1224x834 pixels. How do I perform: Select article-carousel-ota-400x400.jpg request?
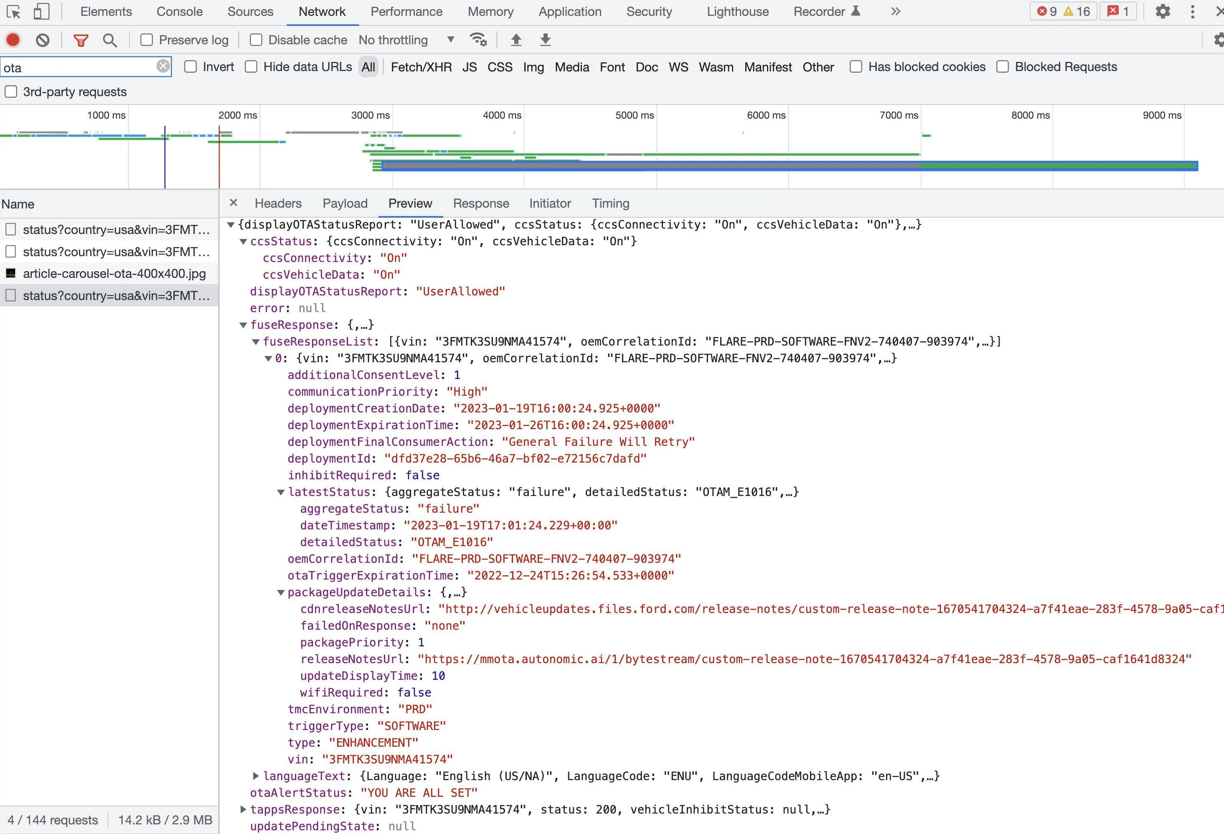[109, 273]
